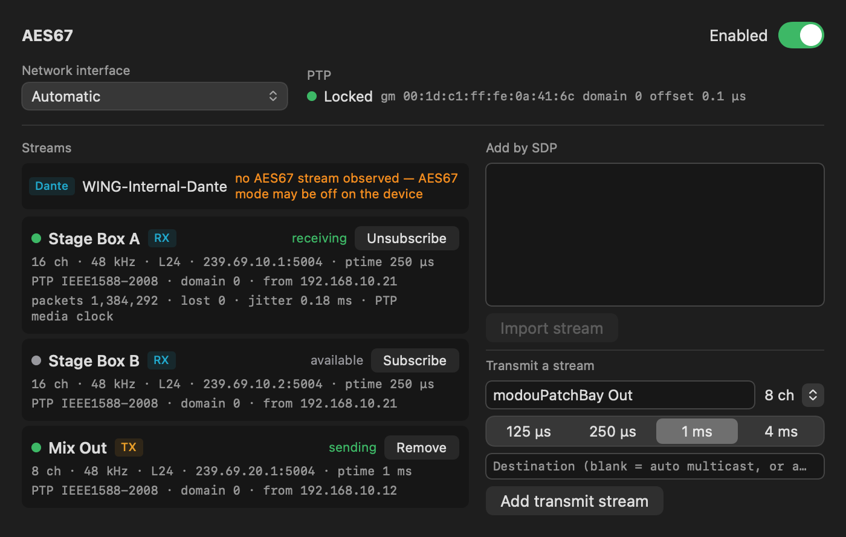The height and width of the screenshot is (537, 846).
Task: Click the 'no AES67 stream observed' warning text
Action: (x=346, y=186)
